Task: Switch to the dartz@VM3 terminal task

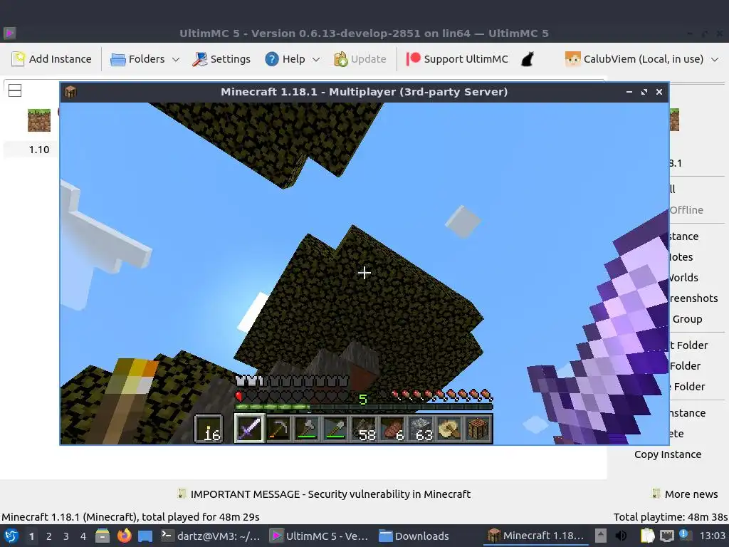Action: (x=211, y=536)
